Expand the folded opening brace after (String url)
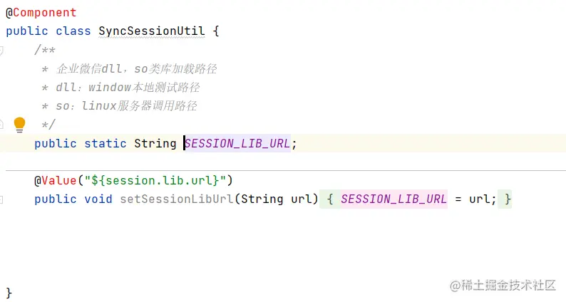The width and height of the screenshot is (566, 302). pos(330,199)
